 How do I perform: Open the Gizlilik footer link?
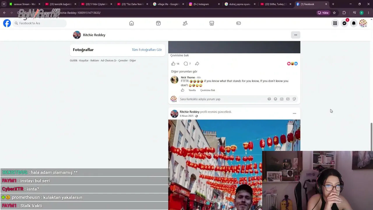73,60
